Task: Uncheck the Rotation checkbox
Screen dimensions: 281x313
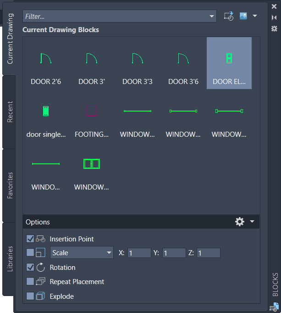Action: (30, 267)
